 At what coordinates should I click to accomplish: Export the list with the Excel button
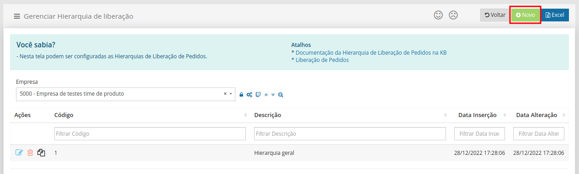[555, 15]
